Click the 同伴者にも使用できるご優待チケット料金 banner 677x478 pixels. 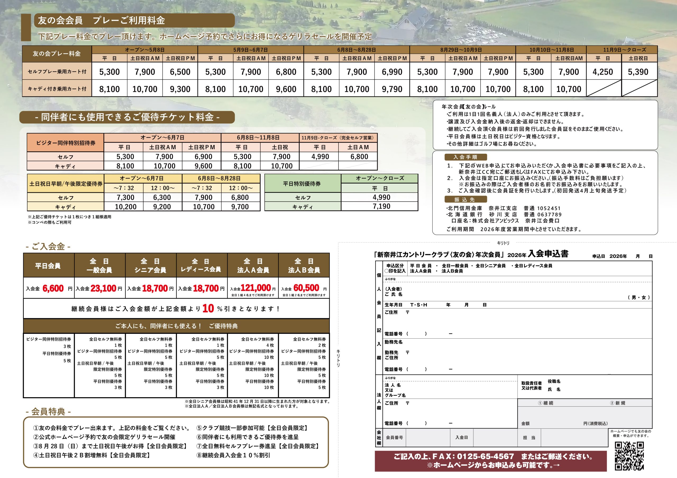(x=127, y=117)
